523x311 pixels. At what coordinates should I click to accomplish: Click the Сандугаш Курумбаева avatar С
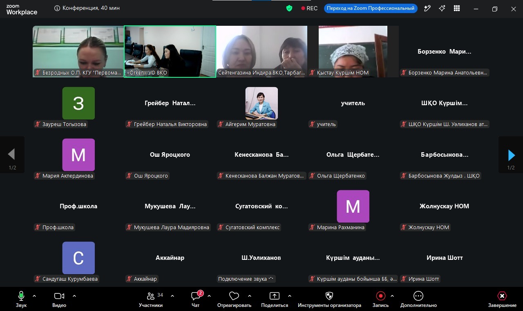coord(78,258)
